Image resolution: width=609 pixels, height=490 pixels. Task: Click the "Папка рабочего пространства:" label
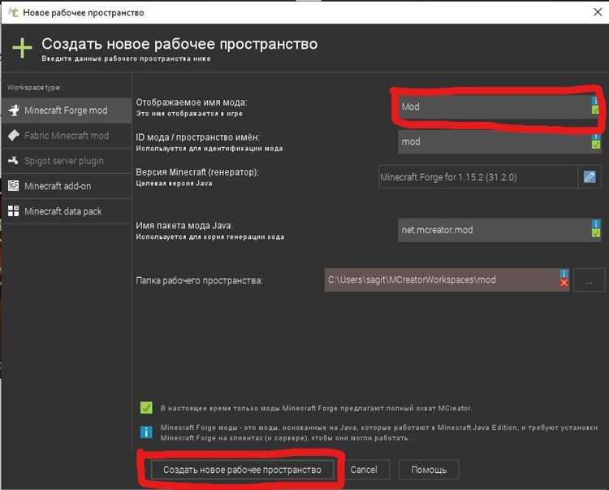(x=199, y=280)
